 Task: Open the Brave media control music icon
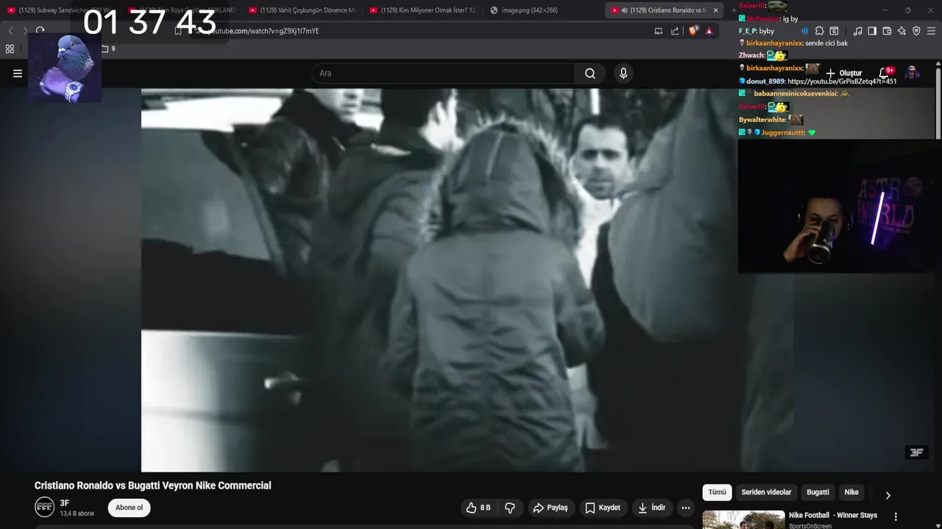pyautogui.click(x=857, y=31)
